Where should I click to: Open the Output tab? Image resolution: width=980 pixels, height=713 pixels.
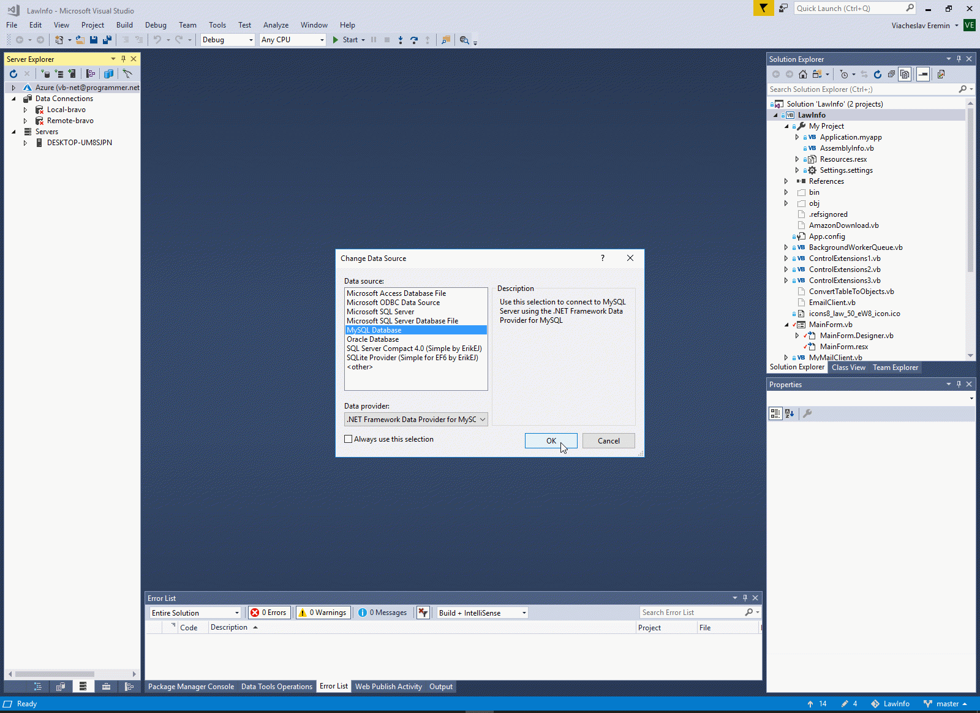(441, 687)
